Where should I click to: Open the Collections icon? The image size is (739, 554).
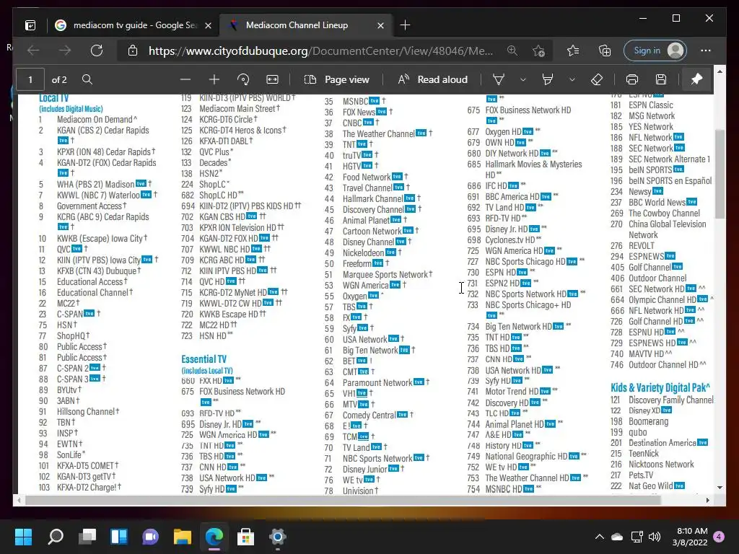tap(605, 50)
